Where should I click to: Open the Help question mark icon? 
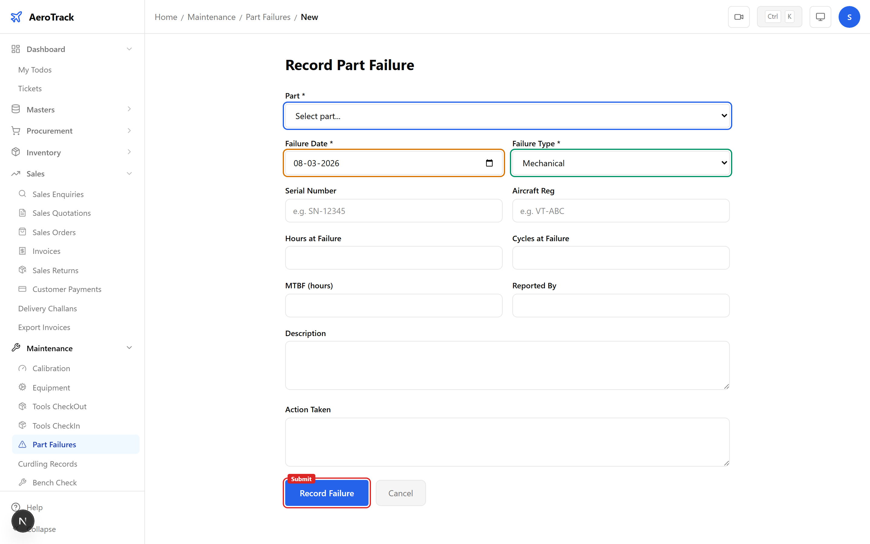click(15, 507)
